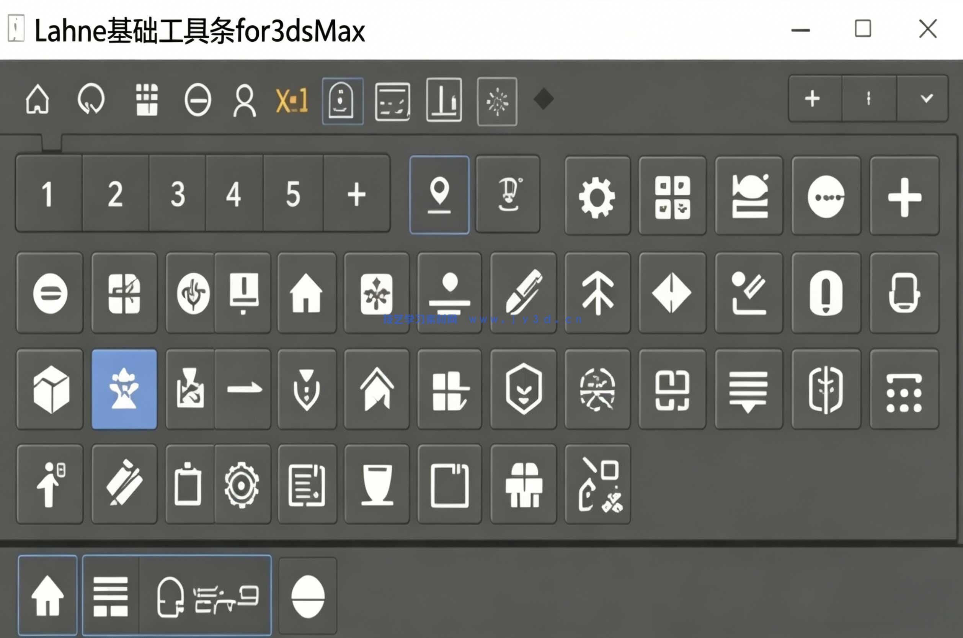The height and width of the screenshot is (638, 963).
Task: Toggle the blue-outlined mouse-shaped button in top toolbar
Action: tap(343, 101)
